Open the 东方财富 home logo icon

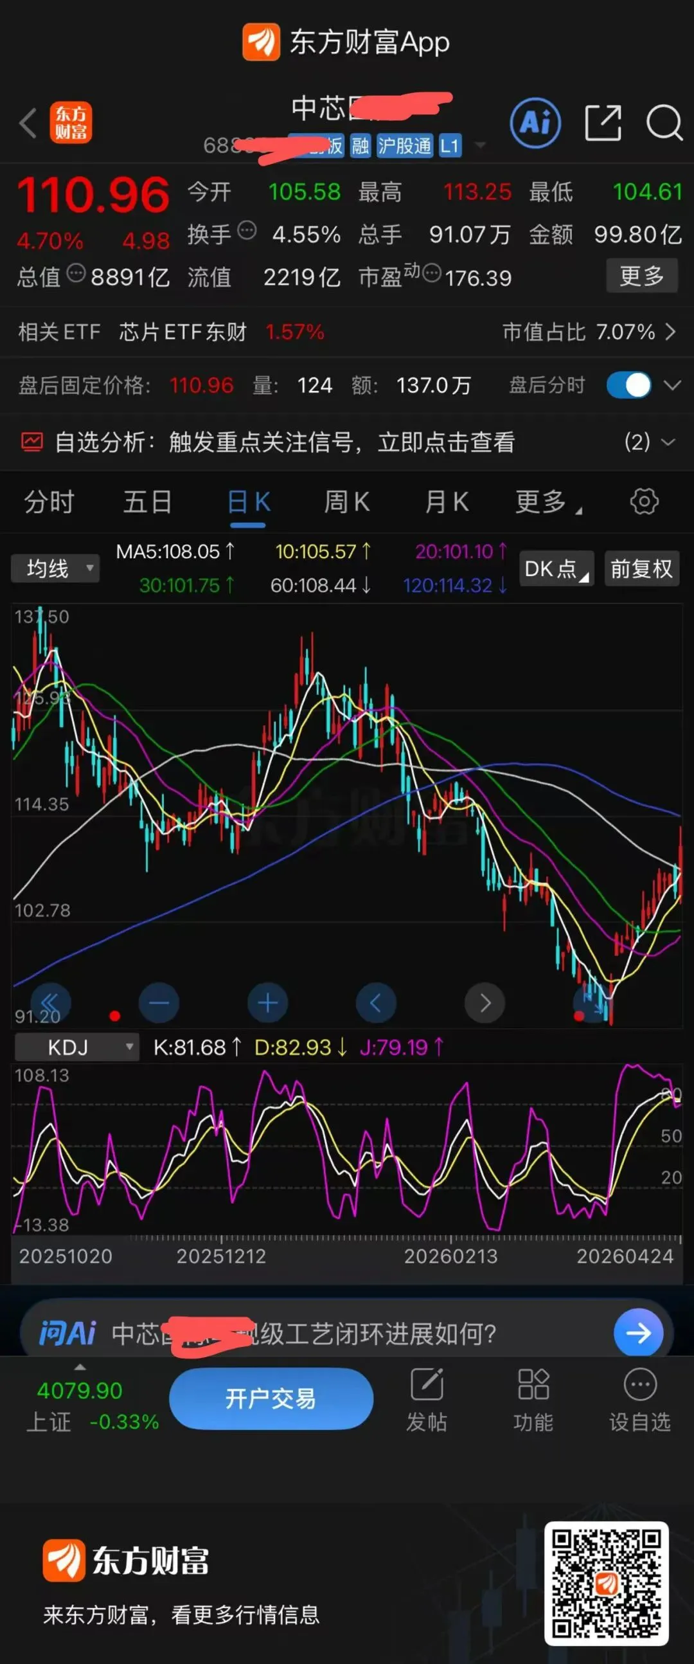[x=71, y=123]
